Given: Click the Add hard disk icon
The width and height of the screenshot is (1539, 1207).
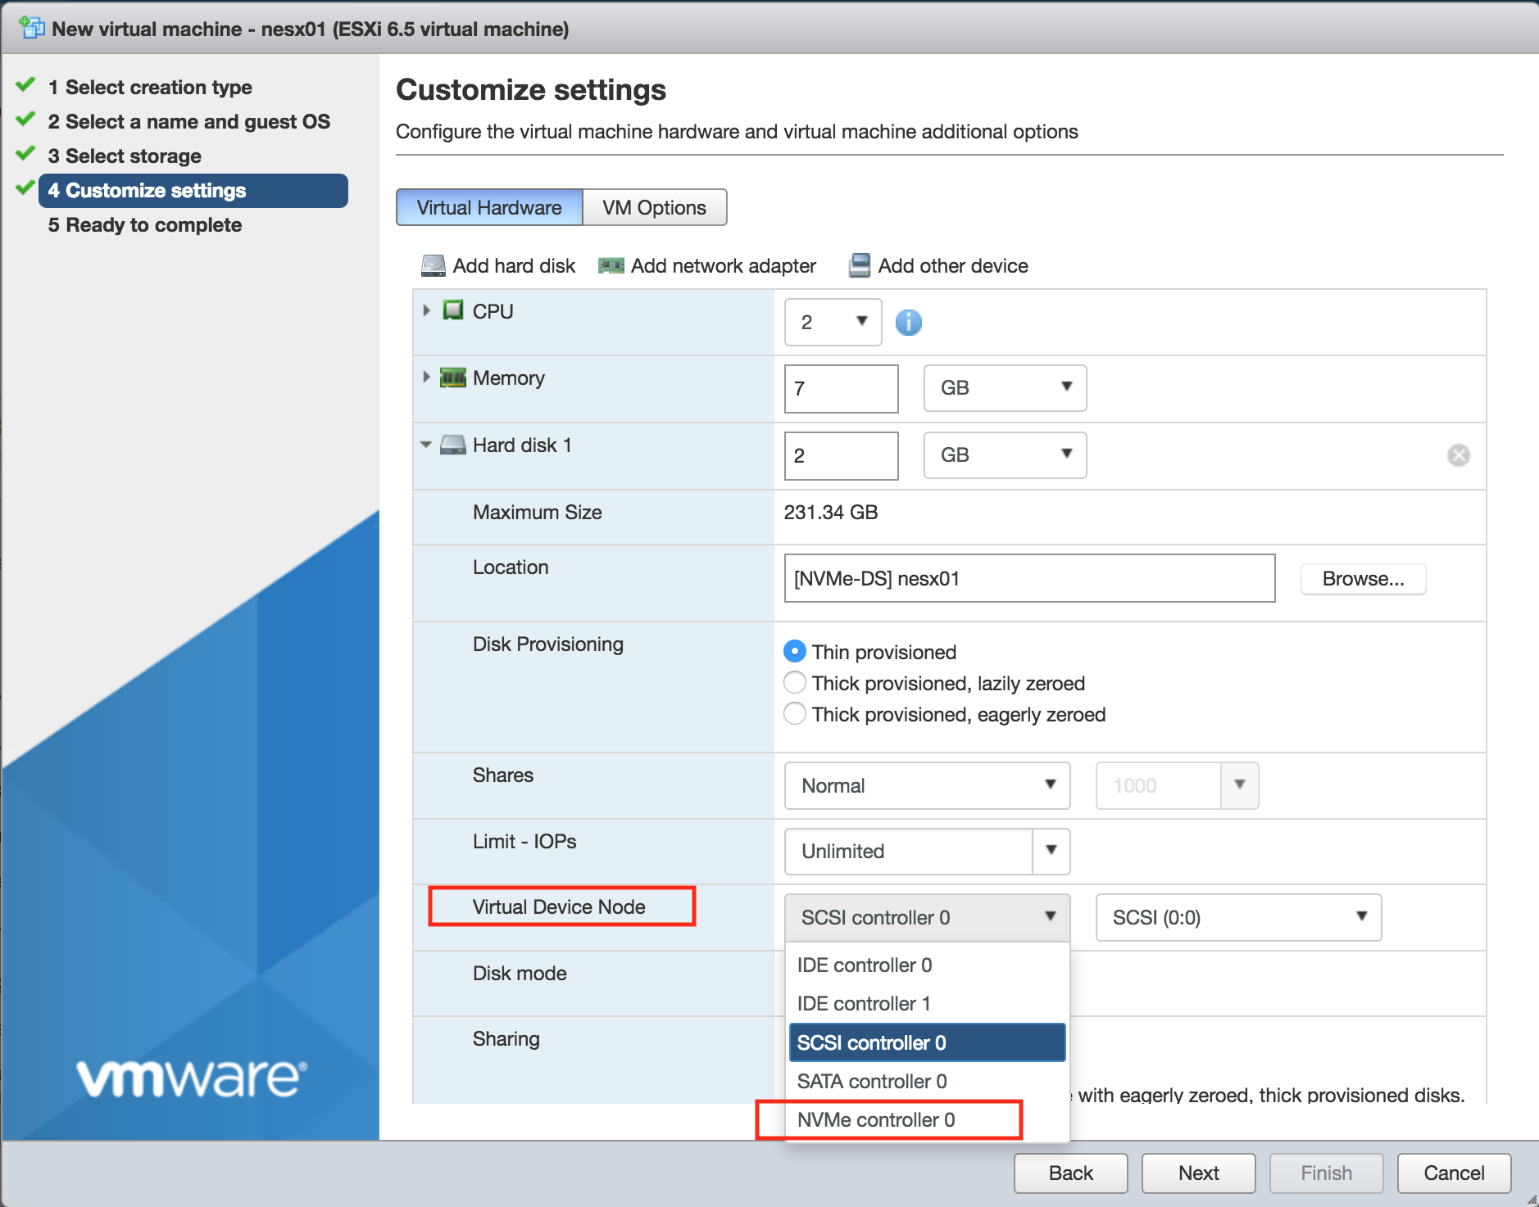Looking at the screenshot, I should pyautogui.click(x=433, y=266).
